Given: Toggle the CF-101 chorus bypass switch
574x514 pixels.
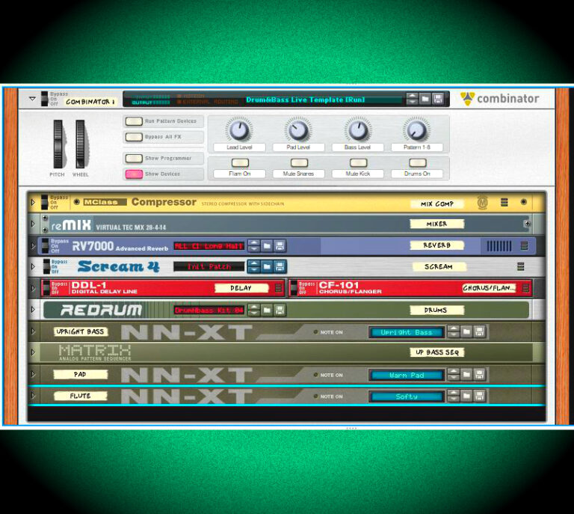Looking at the screenshot, I should coord(294,288).
